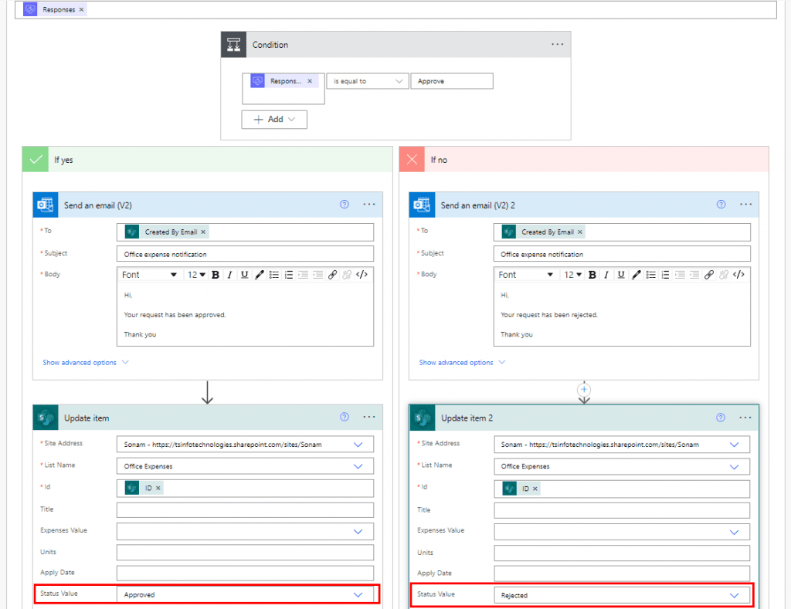Image resolution: width=791 pixels, height=609 pixels.
Task: Remove Respons... token in Condition
Action: 310,81
